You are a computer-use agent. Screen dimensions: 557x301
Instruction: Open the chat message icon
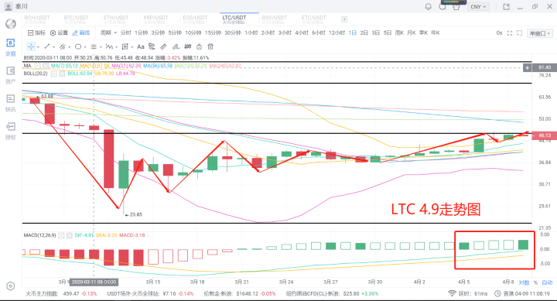click(x=443, y=6)
